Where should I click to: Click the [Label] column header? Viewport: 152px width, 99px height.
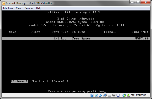pos(110,32)
